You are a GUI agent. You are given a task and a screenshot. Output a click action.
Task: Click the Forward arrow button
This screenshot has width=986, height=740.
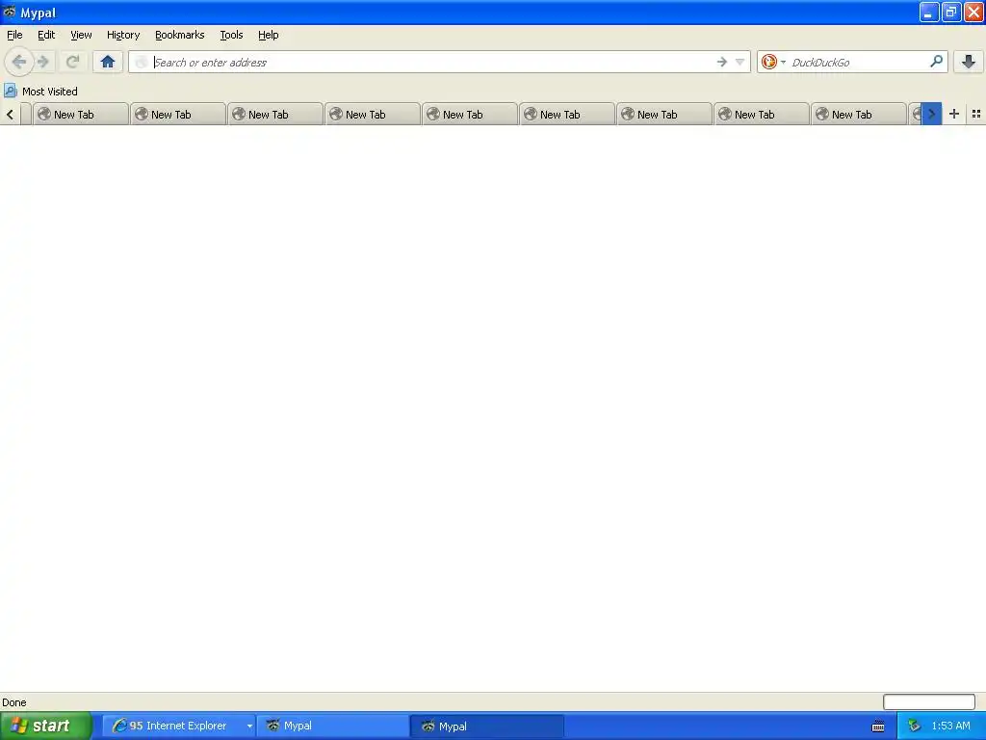coord(43,62)
